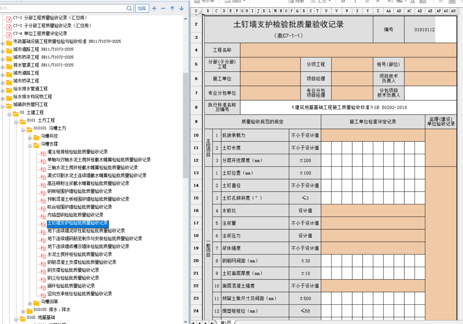Screen dimensions: 463x324
Task: Switch to the 第1页 sheet tab
Action: [225, 322]
